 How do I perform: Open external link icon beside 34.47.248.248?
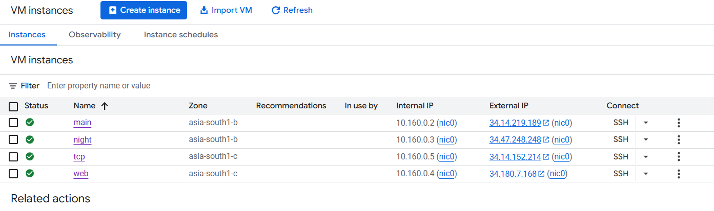pos(546,140)
